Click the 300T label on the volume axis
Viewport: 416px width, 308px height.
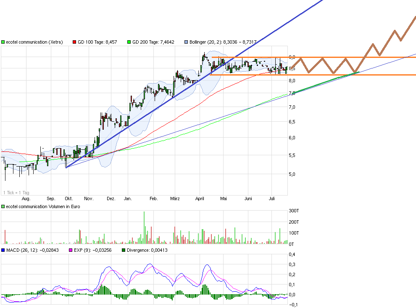pyautogui.click(x=294, y=211)
